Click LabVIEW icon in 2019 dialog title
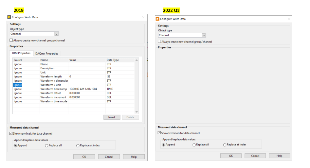The width and height of the screenshot is (310, 168). coord(9,17)
